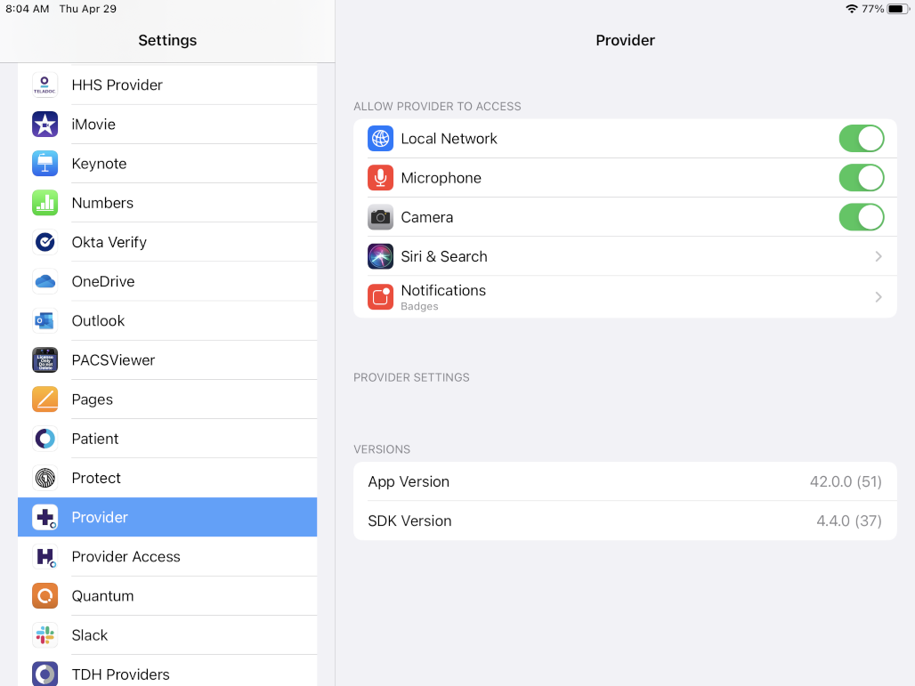Image resolution: width=915 pixels, height=686 pixels.
Task: Open Siri & Search chevron
Action: tap(879, 256)
